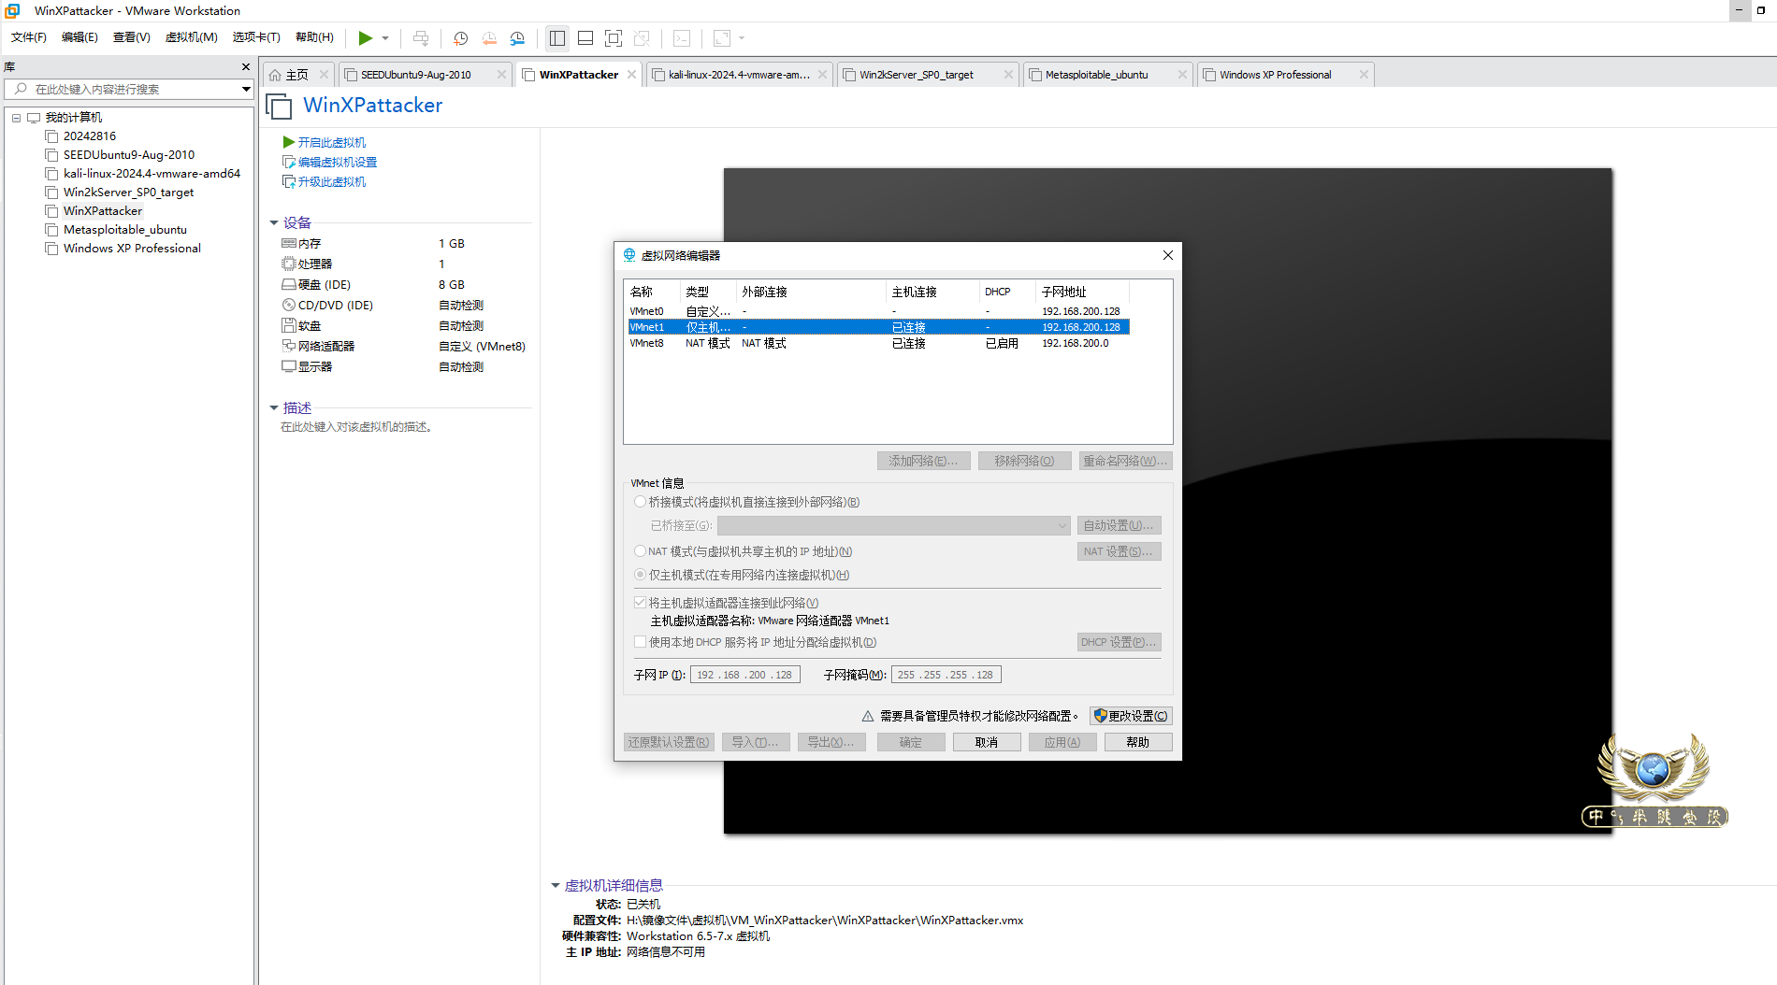Switch to the Win2kServer_SP0_target tab

(x=917, y=75)
